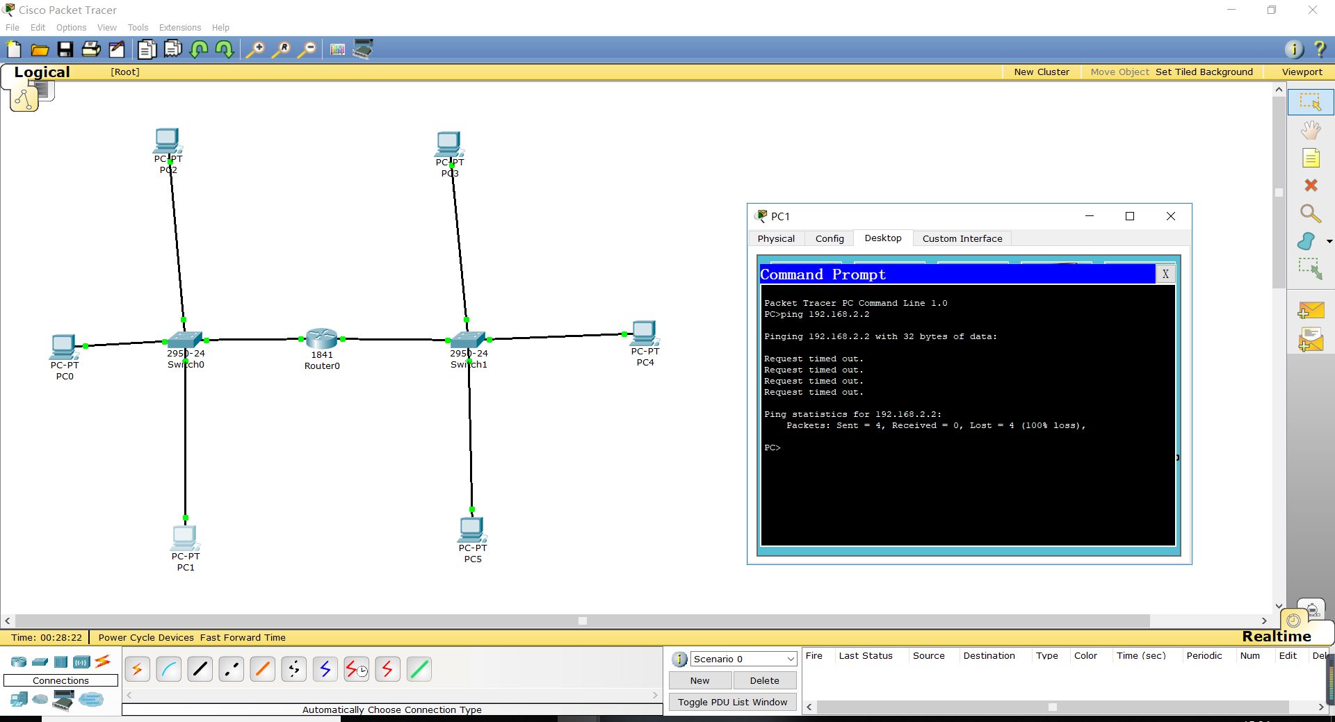Viewport: 1335px width, 722px height.
Task: Click Switch0 device in workspace
Action: [185, 339]
